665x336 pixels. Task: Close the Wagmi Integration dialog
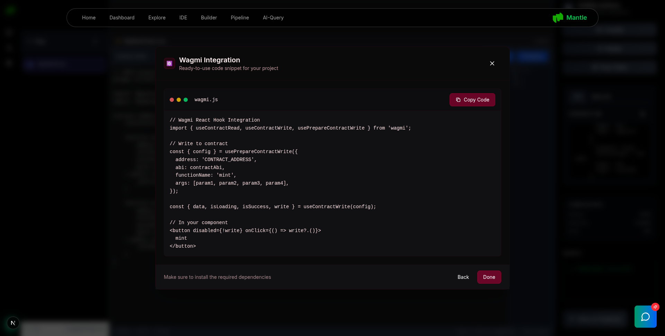[492, 63]
